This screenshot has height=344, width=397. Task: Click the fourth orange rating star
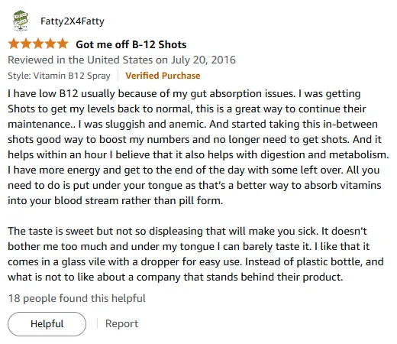click(x=50, y=44)
